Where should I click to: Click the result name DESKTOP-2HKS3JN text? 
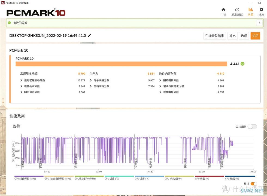[x=47, y=36]
